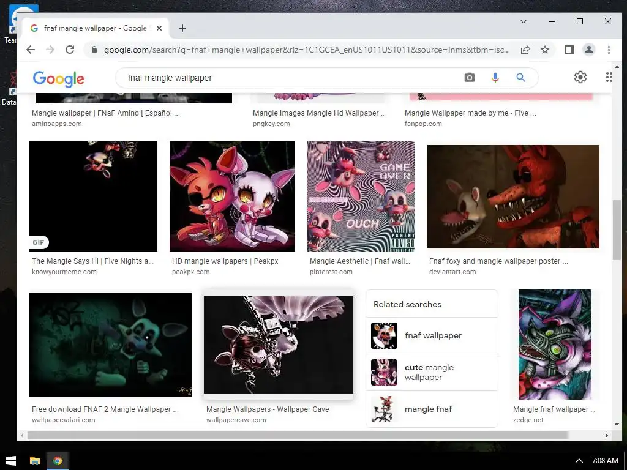This screenshot has height=470, width=627.
Task: Bookmark this page with the star icon
Action: (544, 50)
